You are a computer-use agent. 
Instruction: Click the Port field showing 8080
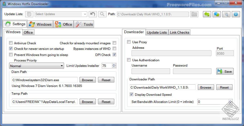pyautogui.click(x=225, y=53)
